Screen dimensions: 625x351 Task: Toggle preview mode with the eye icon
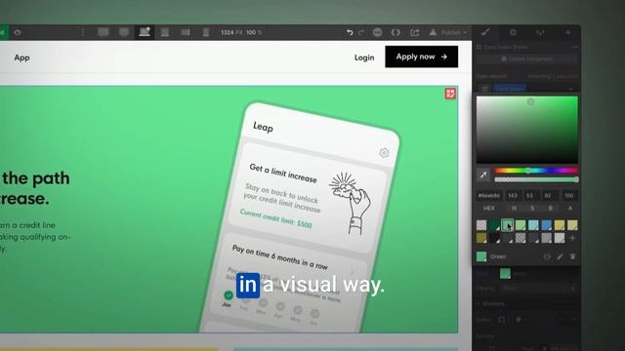pos(18,32)
